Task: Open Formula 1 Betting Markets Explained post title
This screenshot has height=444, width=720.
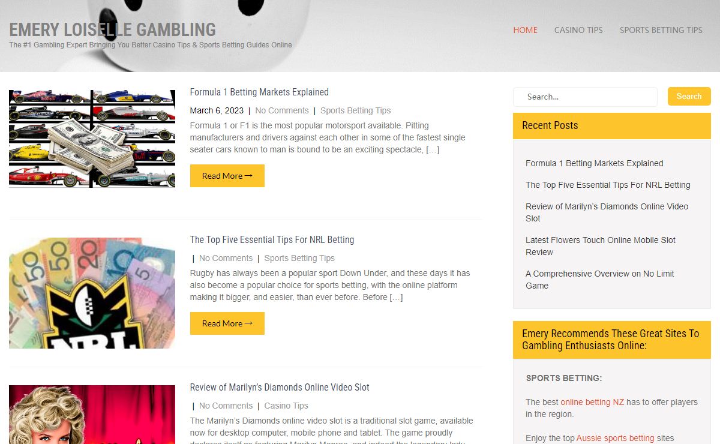Action: (259, 92)
